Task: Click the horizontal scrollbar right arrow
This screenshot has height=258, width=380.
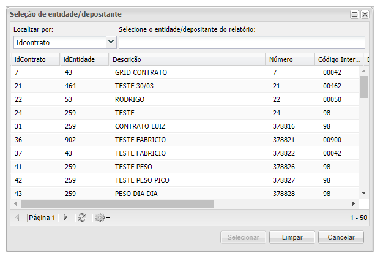Action: tap(353, 203)
